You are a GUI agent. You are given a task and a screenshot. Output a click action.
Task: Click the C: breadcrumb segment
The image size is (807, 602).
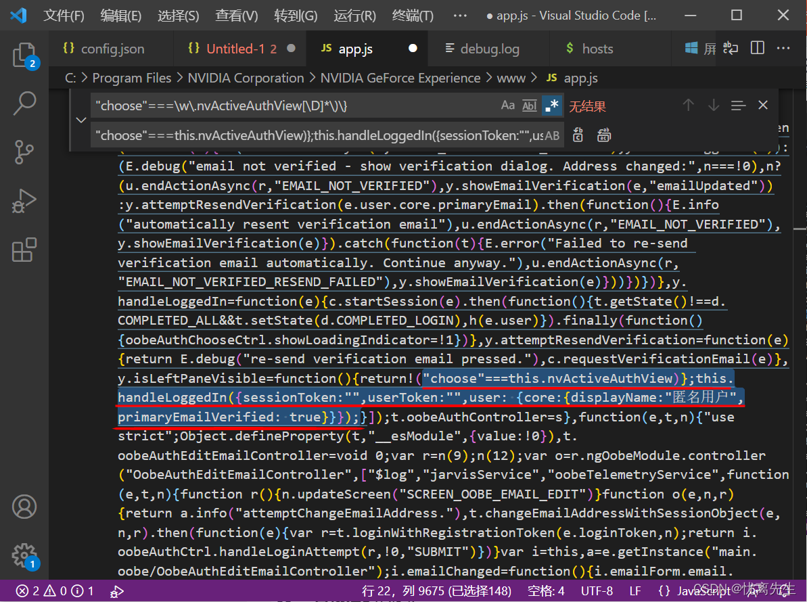coord(70,78)
